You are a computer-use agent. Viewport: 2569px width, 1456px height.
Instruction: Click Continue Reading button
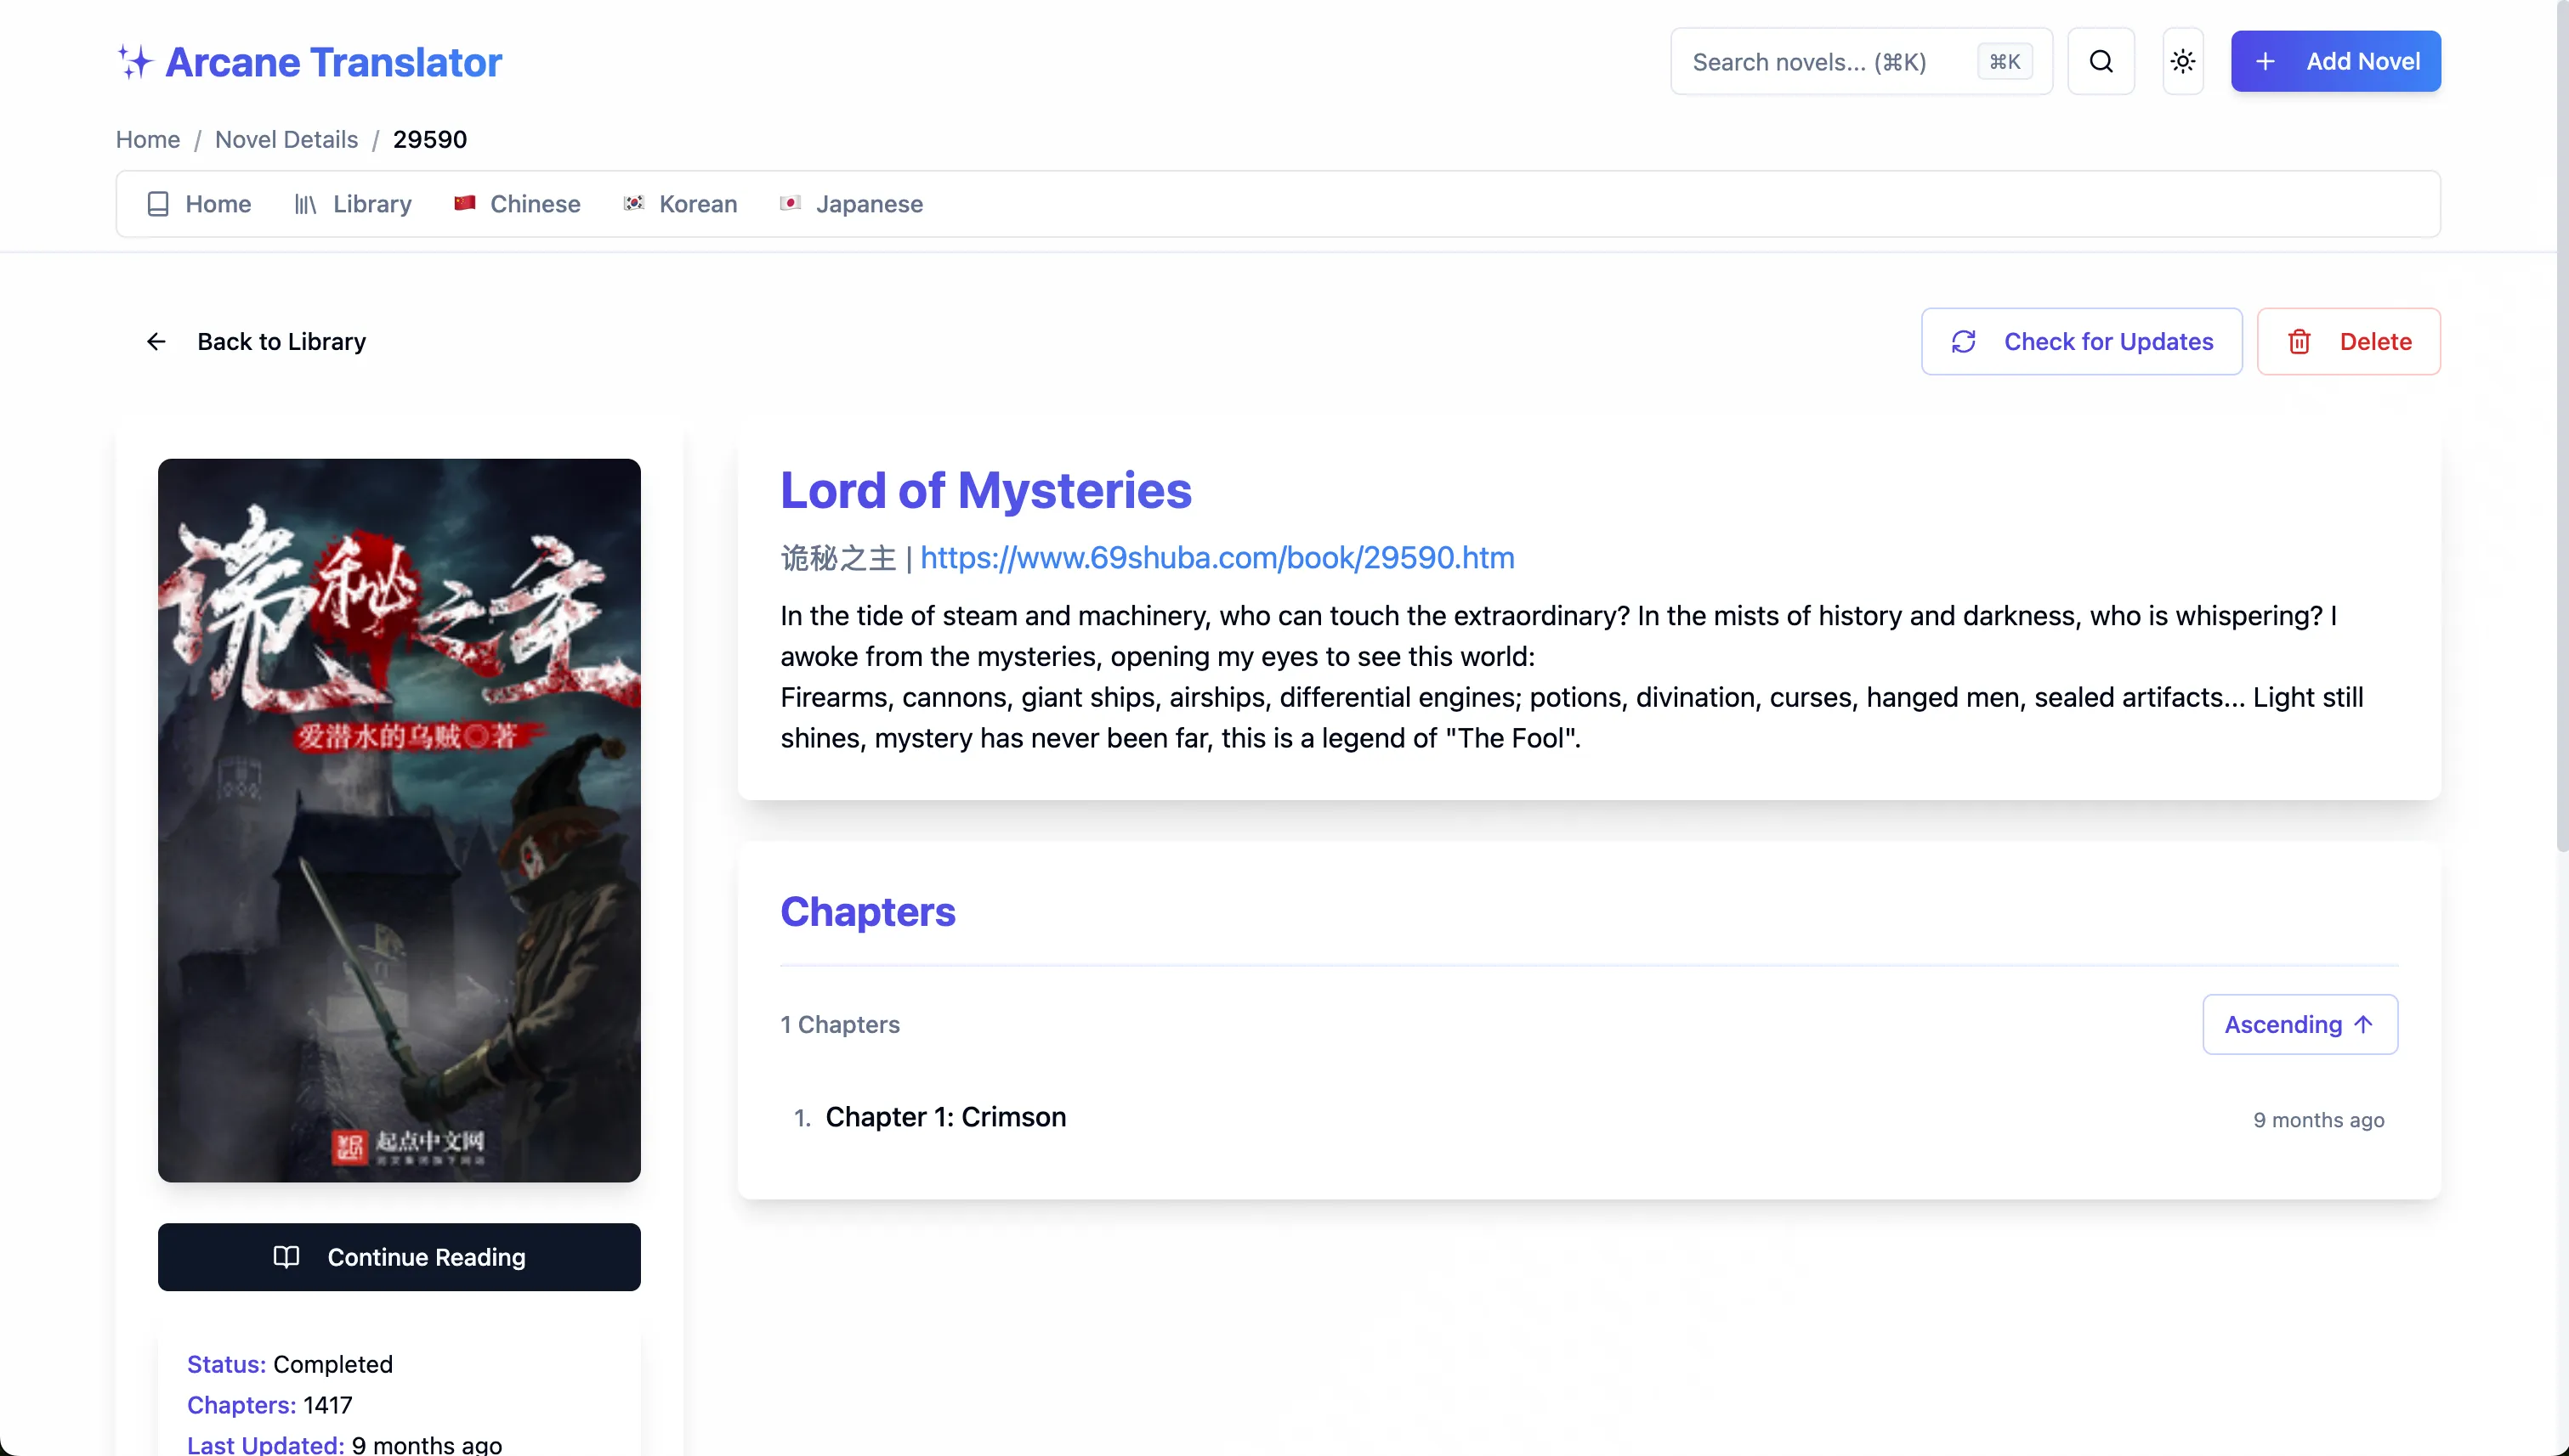tap(400, 1257)
